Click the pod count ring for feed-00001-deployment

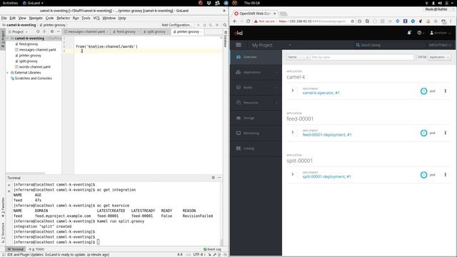[423, 133]
